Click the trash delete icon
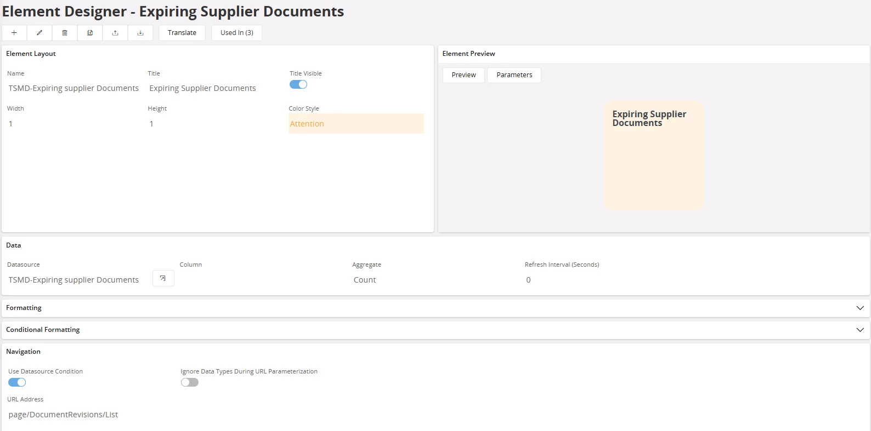The width and height of the screenshot is (871, 431). [x=65, y=33]
